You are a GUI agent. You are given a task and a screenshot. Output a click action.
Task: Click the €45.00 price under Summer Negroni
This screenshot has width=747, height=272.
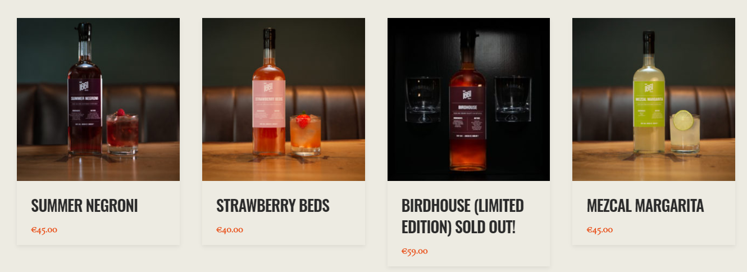coord(44,229)
